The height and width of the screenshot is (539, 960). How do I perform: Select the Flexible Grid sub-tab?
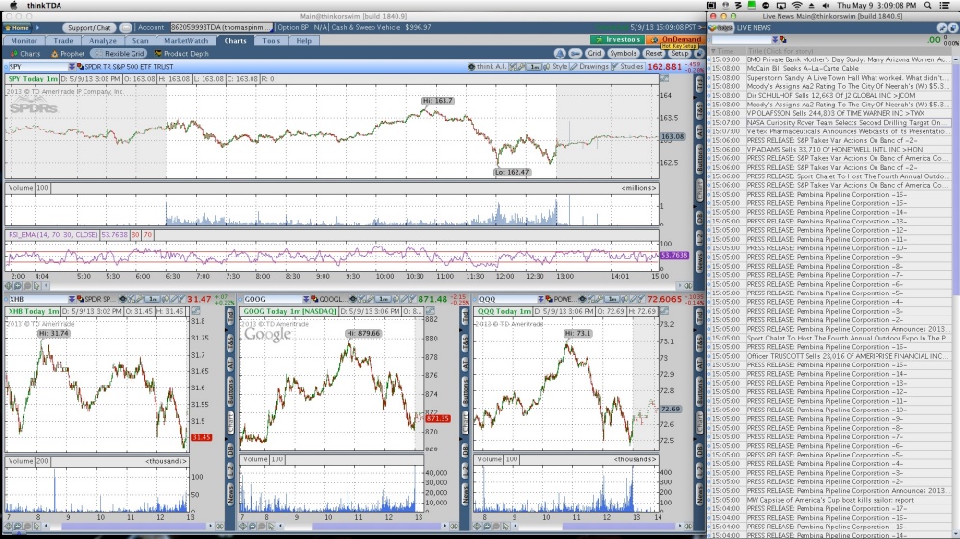click(x=121, y=53)
